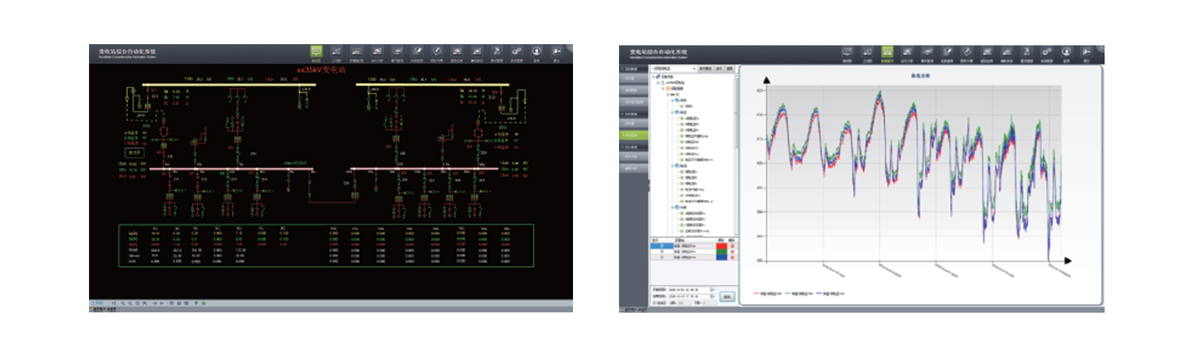
Task: Collapse the root node of the curve tree
Action: [x=653, y=77]
